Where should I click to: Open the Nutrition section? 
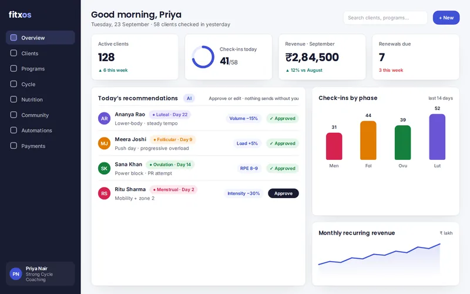(x=40, y=99)
